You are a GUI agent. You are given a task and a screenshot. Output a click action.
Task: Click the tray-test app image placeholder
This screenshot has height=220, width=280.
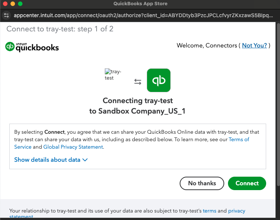[113, 75]
